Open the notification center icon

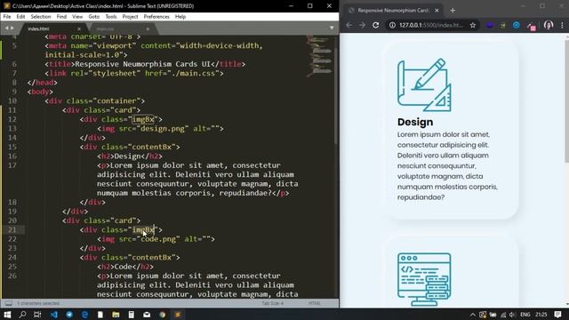click(x=558, y=315)
